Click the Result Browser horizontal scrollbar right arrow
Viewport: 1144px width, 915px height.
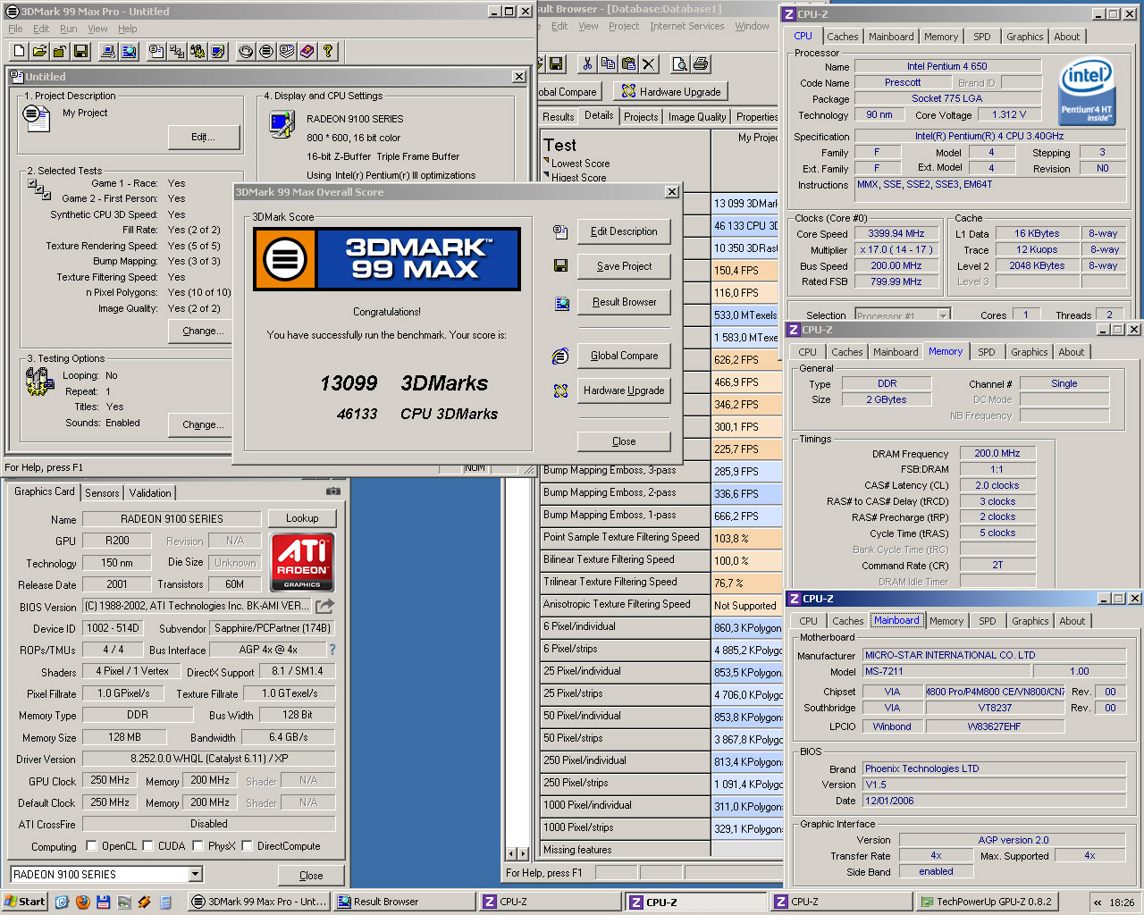(x=523, y=853)
